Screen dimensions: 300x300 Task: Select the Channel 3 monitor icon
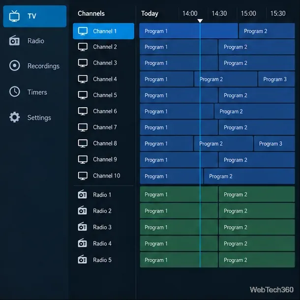(x=83, y=63)
